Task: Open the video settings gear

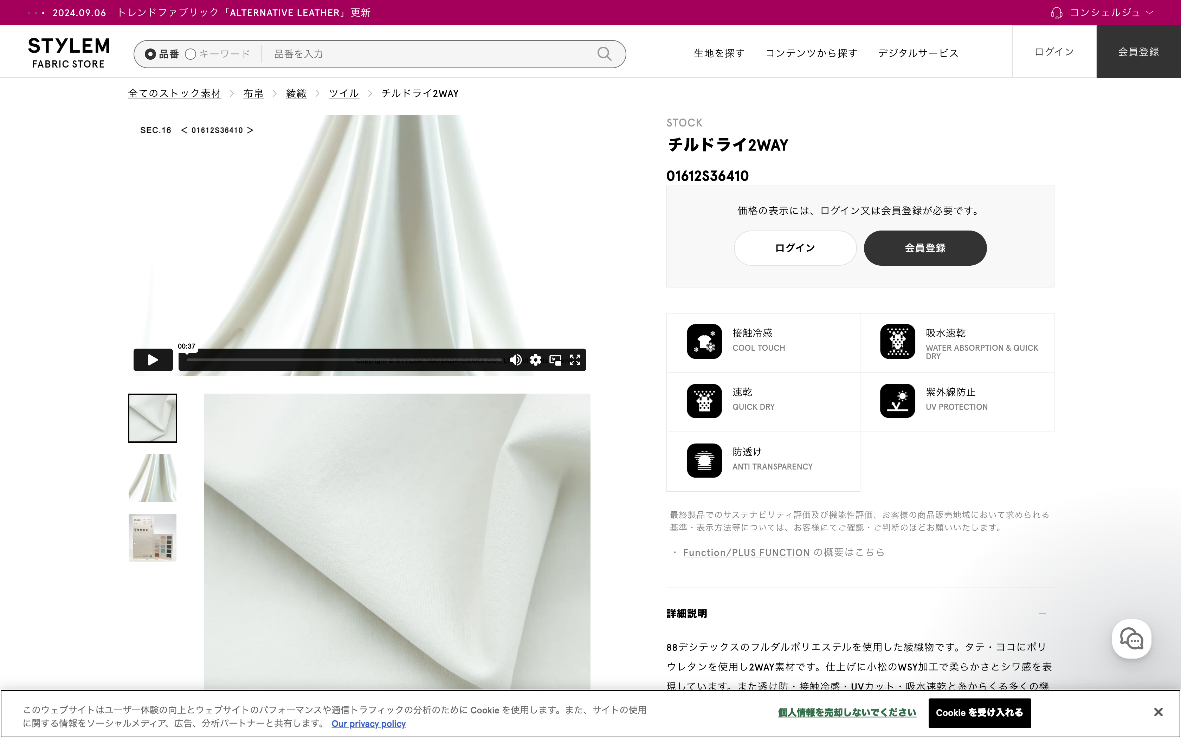Action: tap(535, 360)
